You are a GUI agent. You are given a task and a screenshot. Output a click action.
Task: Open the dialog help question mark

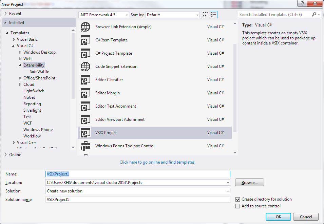302,3
